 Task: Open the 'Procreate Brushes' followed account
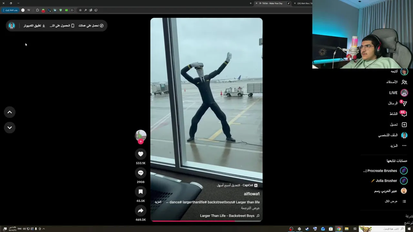[385, 171]
